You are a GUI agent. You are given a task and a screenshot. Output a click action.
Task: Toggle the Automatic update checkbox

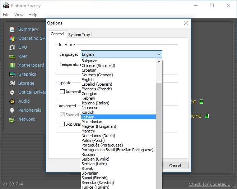point(62,92)
